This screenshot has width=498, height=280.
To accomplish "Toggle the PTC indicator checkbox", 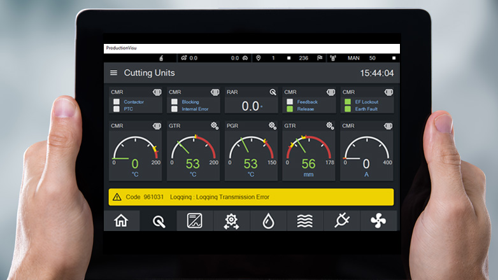I will pyautogui.click(x=117, y=109).
